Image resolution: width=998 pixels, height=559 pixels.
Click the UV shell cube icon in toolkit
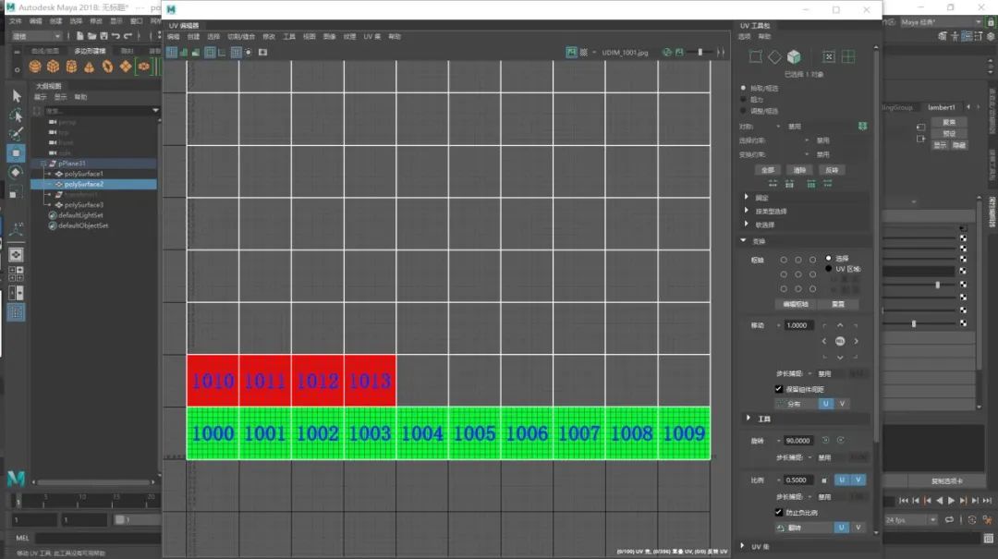pyautogui.click(x=794, y=57)
